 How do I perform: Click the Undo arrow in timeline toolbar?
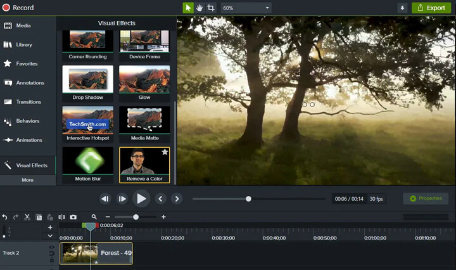tap(5, 217)
